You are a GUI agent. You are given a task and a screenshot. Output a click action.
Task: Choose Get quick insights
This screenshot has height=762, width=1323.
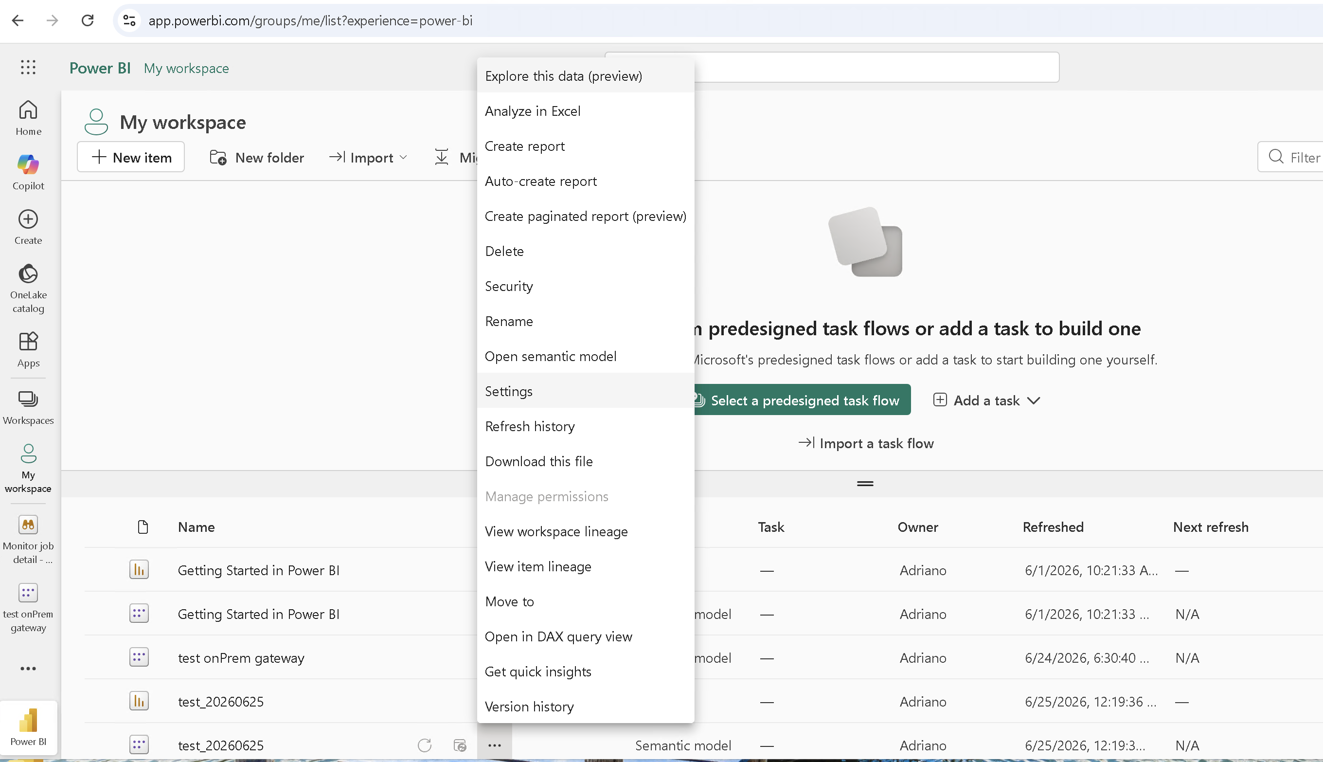coord(586,672)
